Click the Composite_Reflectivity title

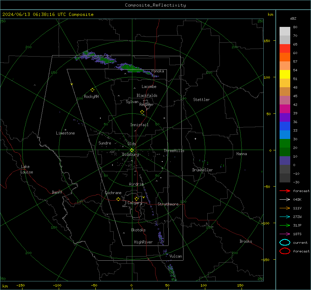pyautogui.click(x=155, y=5)
